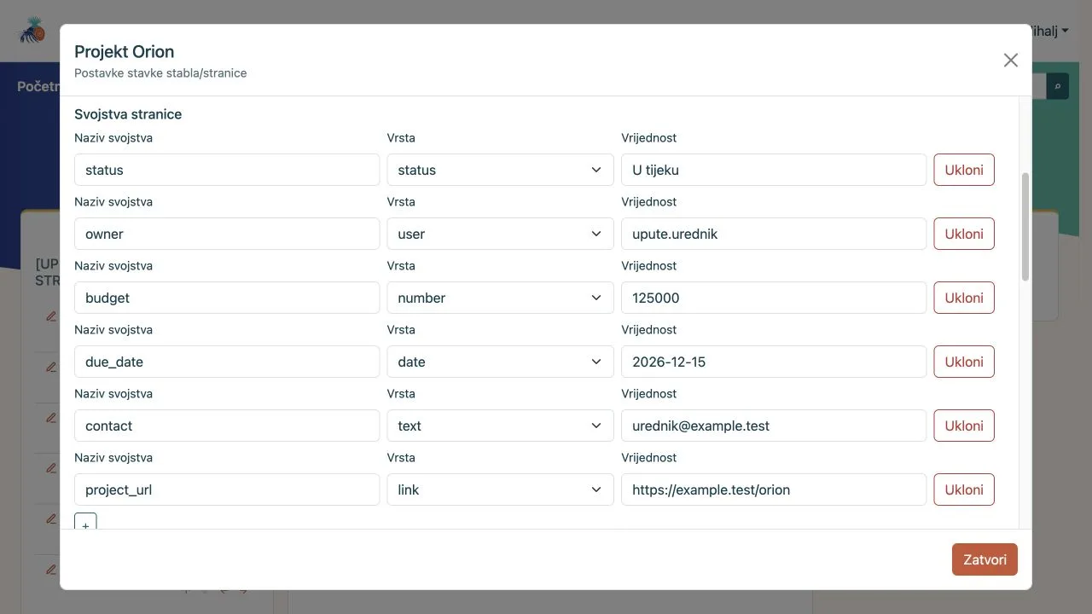This screenshot has width=1092, height=614.
Task: Edit the property name field containing budget
Action: 227,298
